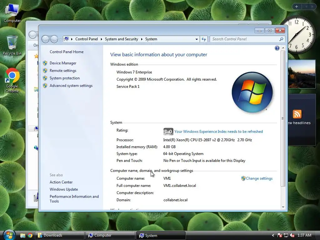This screenshot has width=320, height=240.
Task: Click the Forward navigation button in System window
Action: pos(54,39)
